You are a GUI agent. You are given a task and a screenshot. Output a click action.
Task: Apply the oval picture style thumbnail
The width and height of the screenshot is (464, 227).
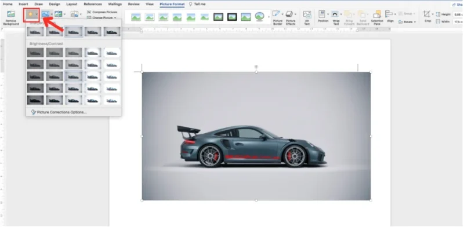(x=259, y=17)
